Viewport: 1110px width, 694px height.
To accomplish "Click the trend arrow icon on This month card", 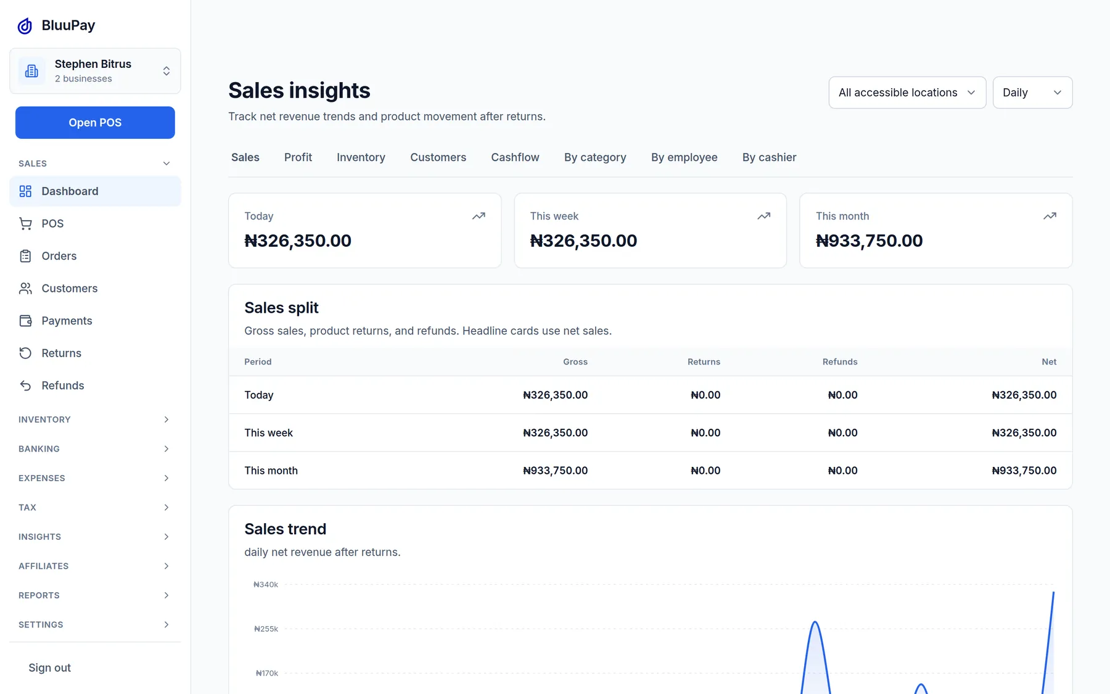I will tap(1050, 216).
